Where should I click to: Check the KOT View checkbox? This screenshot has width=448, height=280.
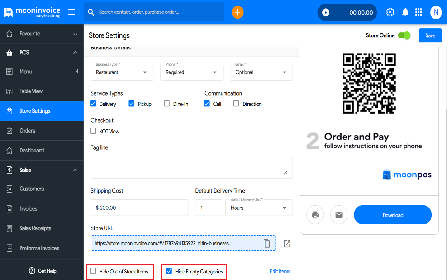[x=93, y=131]
